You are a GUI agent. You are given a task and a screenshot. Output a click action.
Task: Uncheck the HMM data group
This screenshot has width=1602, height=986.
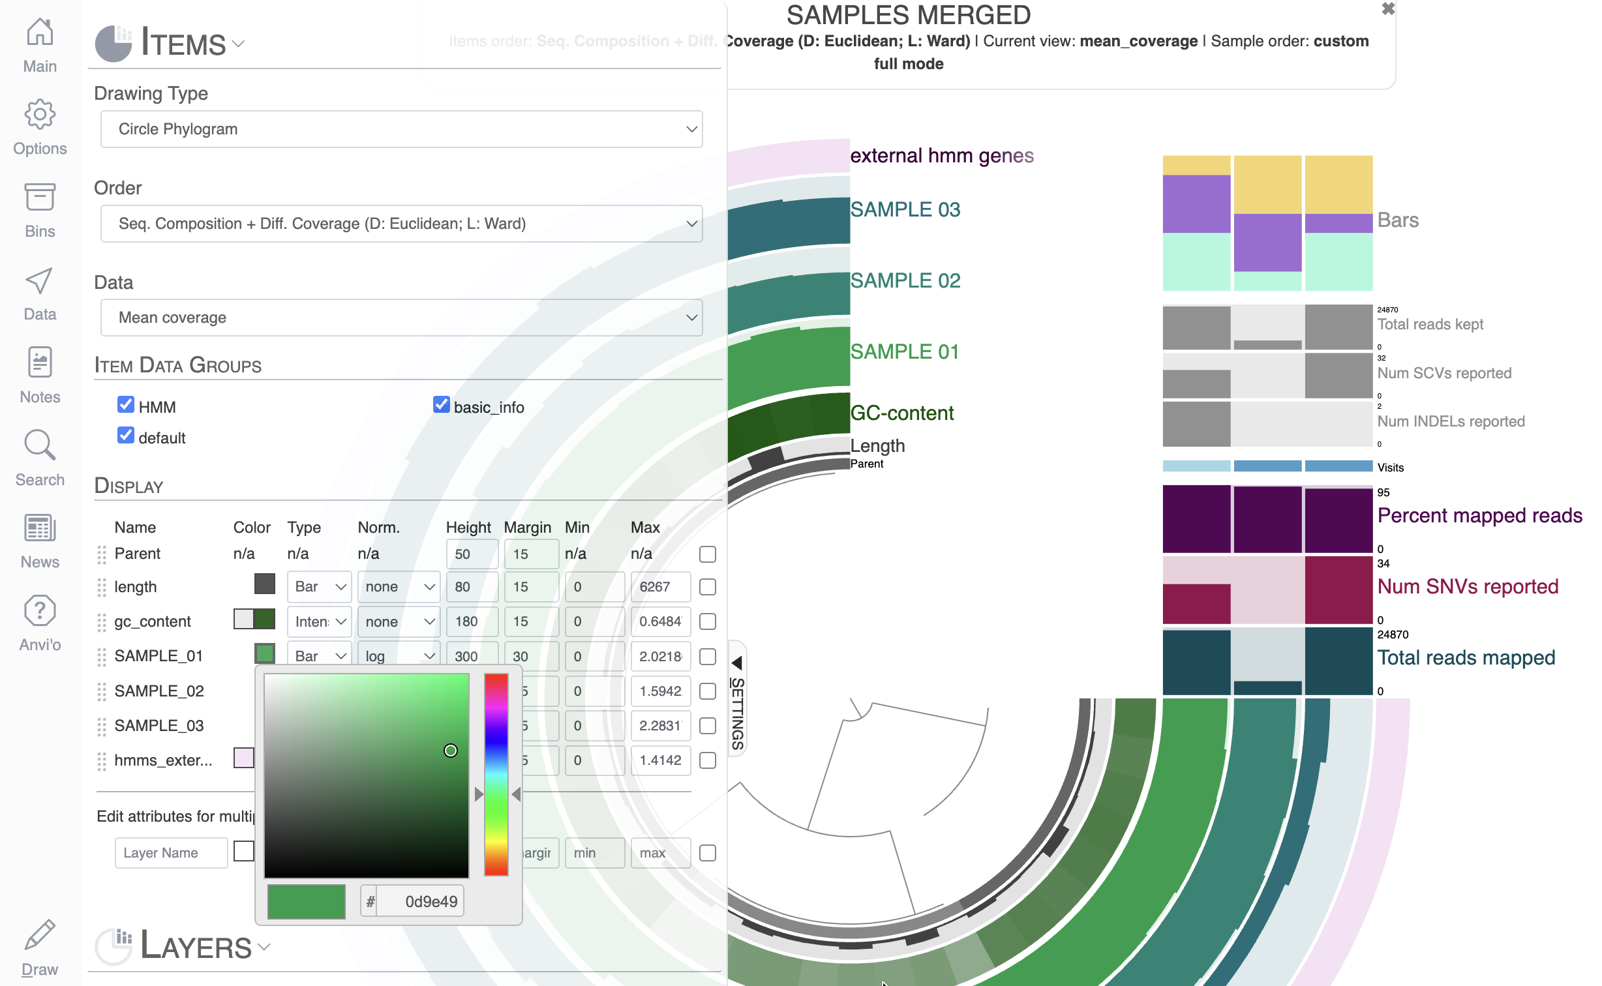click(x=126, y=405)
